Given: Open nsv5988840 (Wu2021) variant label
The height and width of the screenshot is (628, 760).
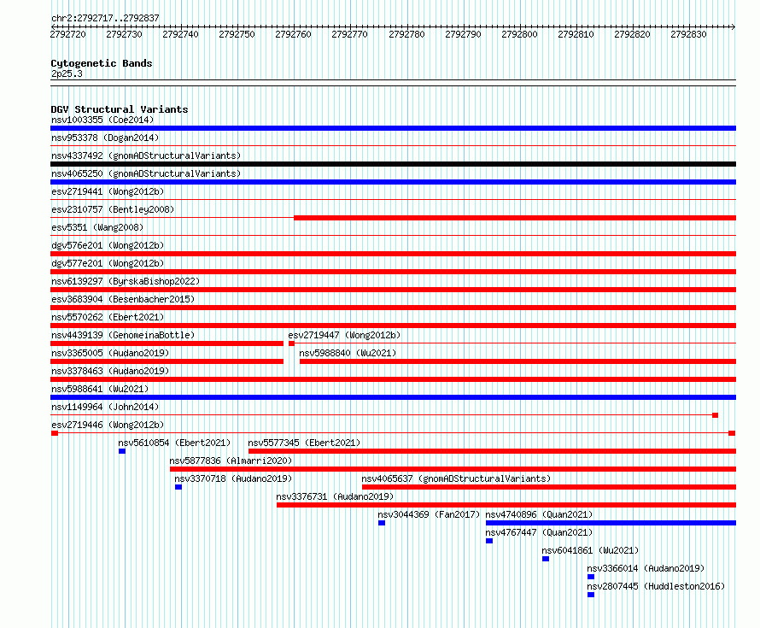Looking at the screenshot, I should pos(348,353).
